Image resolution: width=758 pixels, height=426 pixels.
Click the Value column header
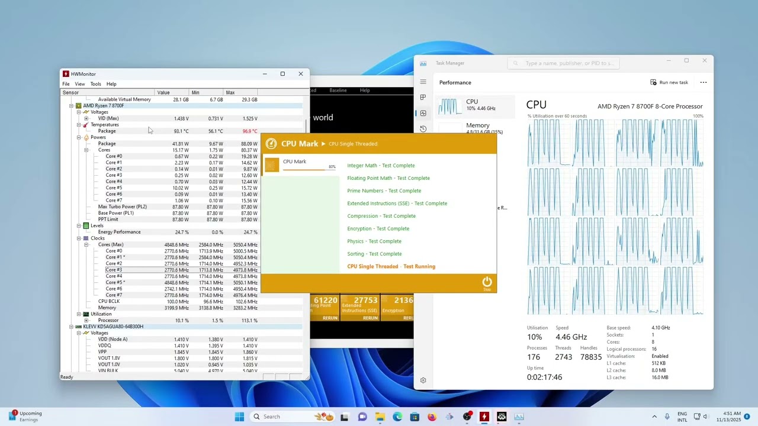[x=172, y=92]
